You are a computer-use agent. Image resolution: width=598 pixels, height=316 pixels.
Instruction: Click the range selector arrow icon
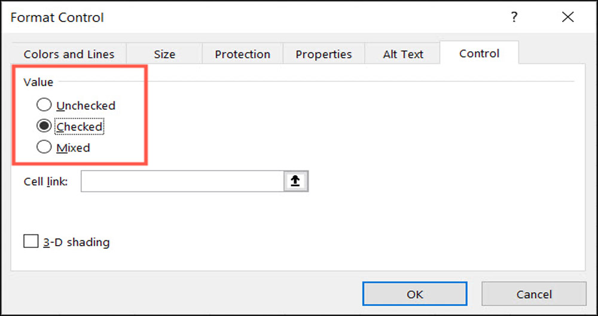(295, 182)
